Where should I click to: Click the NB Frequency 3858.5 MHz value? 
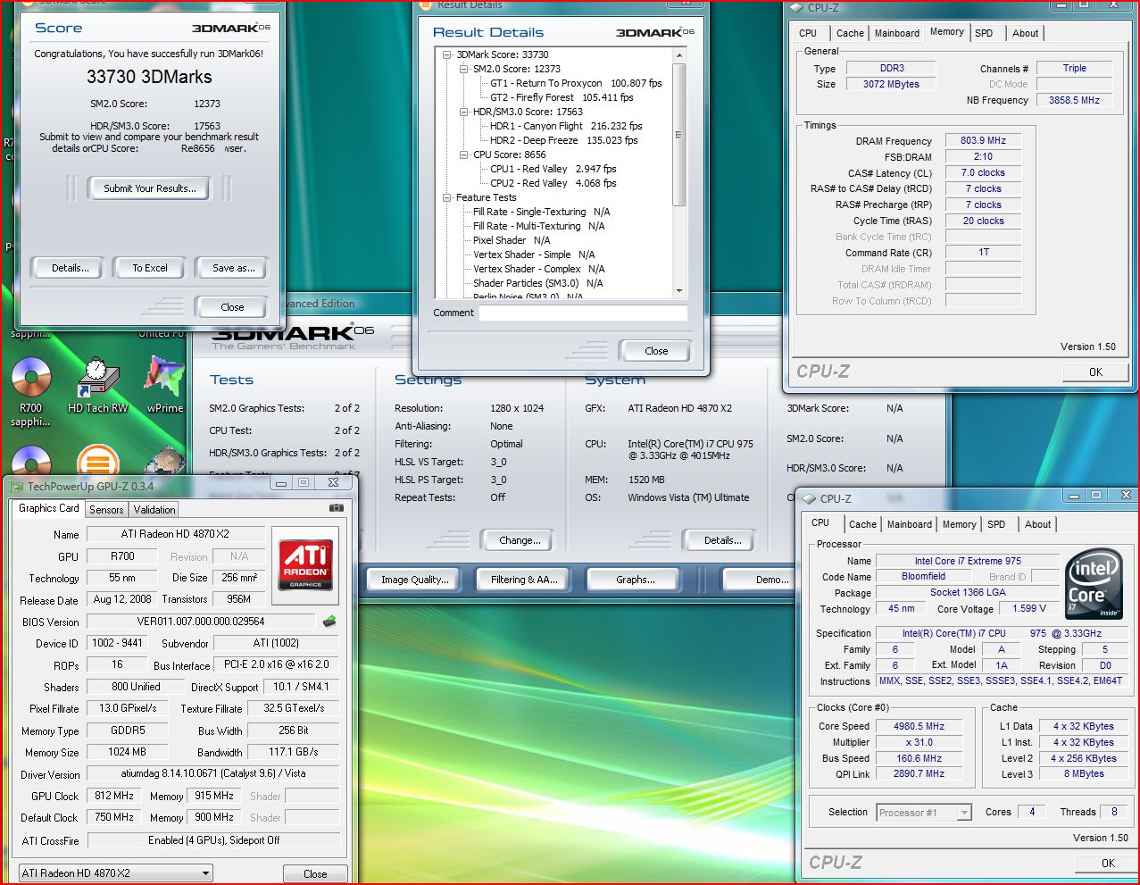(x=1074, y=100)
